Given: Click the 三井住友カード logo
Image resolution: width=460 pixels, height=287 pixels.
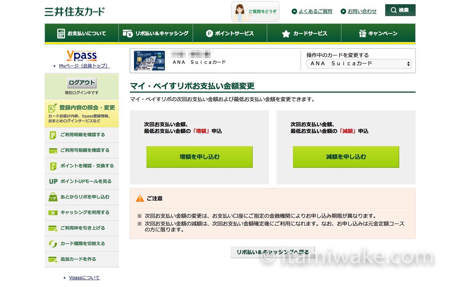Looking at the screenshot, I should coord(75,12).
